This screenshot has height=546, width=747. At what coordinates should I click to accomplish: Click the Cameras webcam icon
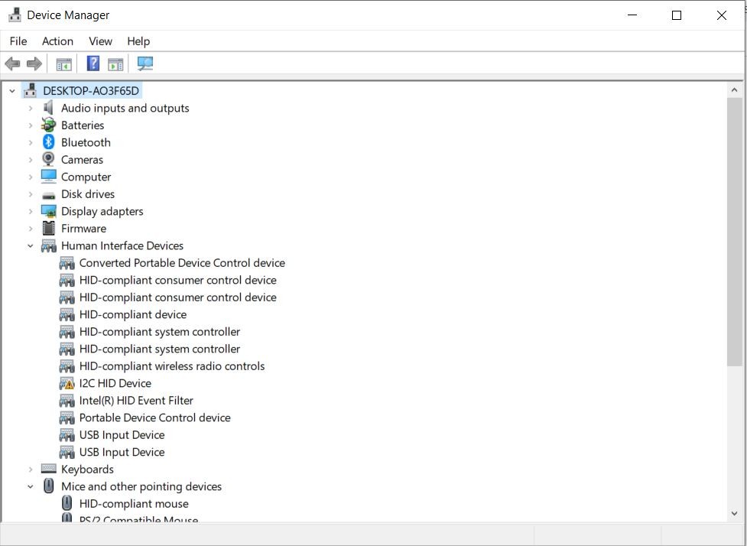[x=48, y=160]
